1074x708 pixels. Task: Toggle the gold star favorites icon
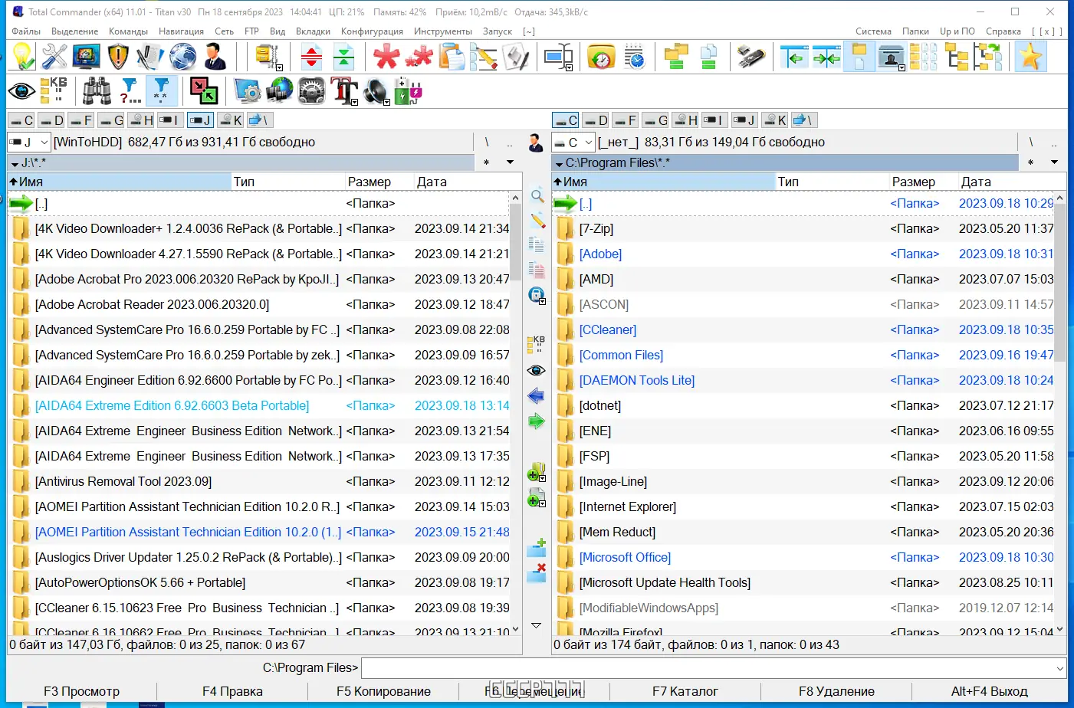[1031, 57]
